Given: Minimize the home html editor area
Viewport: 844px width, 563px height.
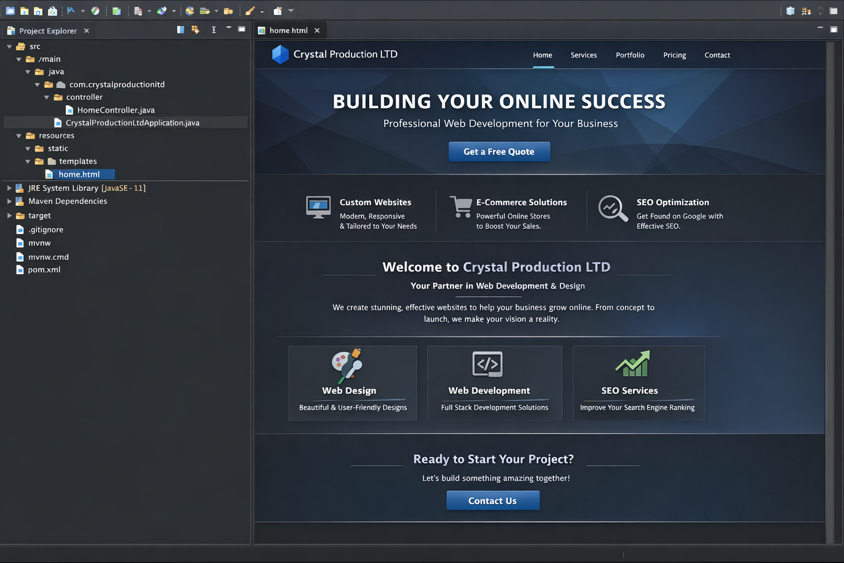Looking at the screenshot, I should 820,27.
